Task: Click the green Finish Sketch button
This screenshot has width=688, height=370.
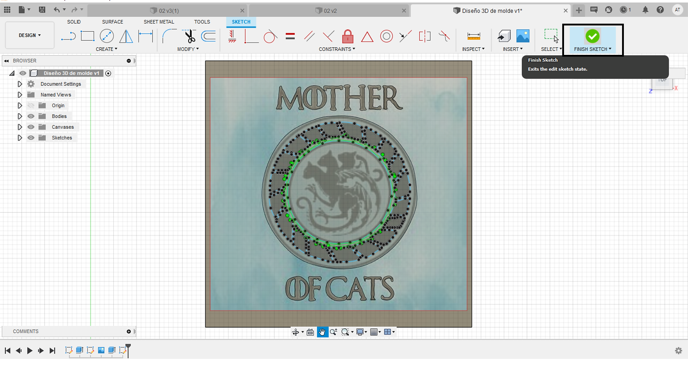Action: click(592, 36)
